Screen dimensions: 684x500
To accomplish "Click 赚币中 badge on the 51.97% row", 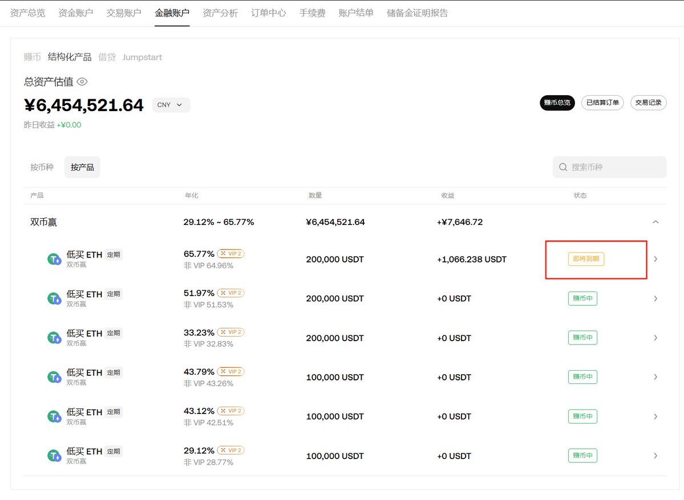I will pos(582,299).
